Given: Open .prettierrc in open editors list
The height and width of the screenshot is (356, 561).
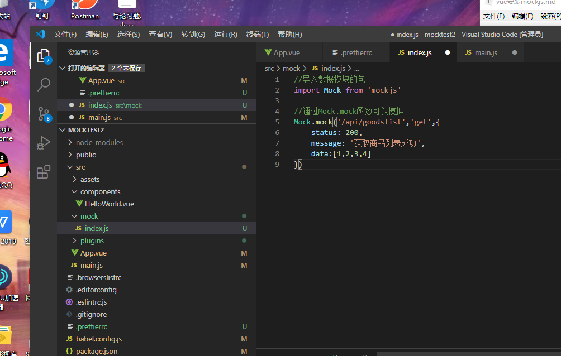Looking at the screenshot, I should pos(156,93).
